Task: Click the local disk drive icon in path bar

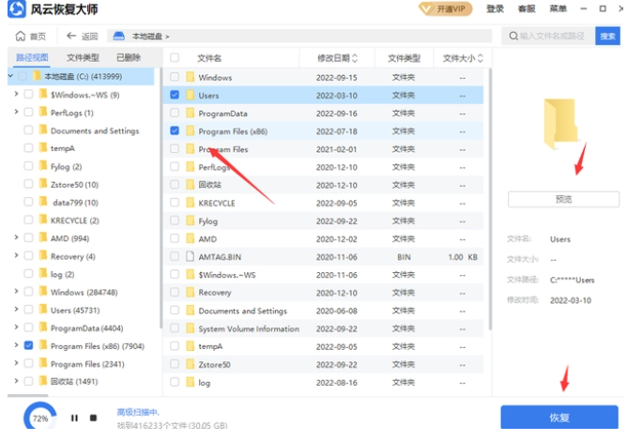Action: pos(118,37)
